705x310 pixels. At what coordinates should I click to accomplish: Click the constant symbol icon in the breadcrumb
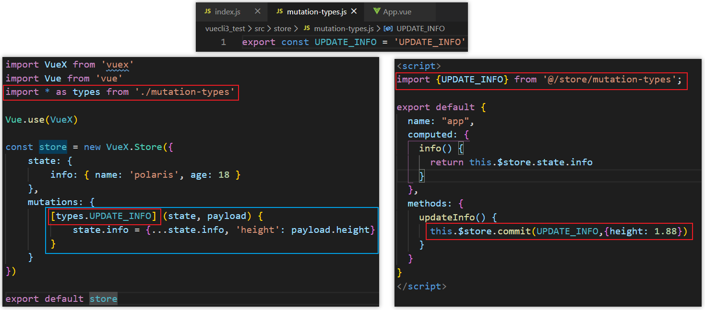click(389, 29)
